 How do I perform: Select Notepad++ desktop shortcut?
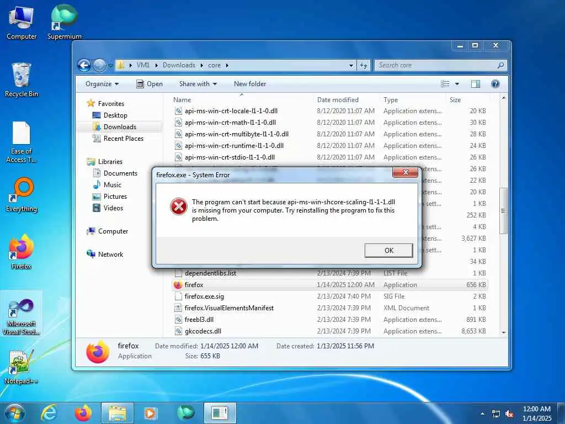pos(22,367)
